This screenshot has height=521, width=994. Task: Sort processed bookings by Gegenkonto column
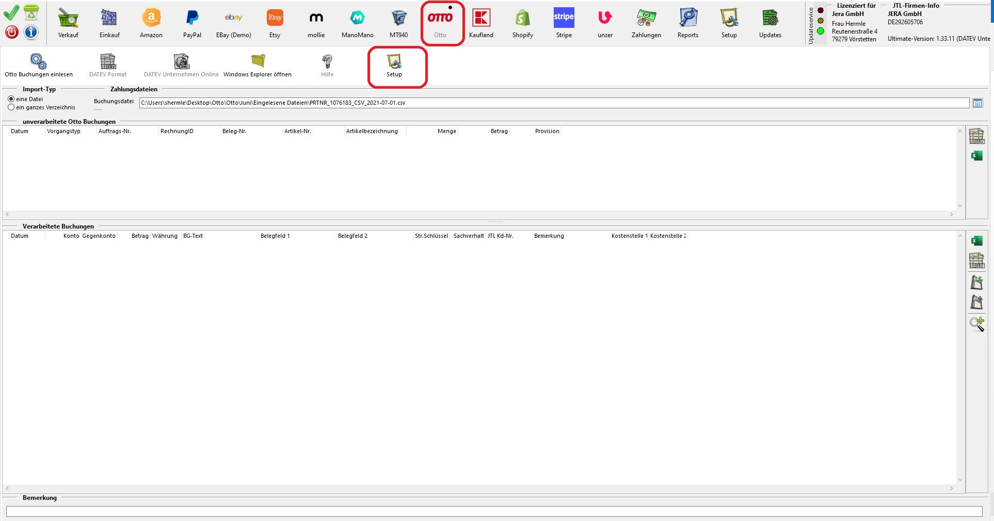pyautogui.click(x=99, y=236)
